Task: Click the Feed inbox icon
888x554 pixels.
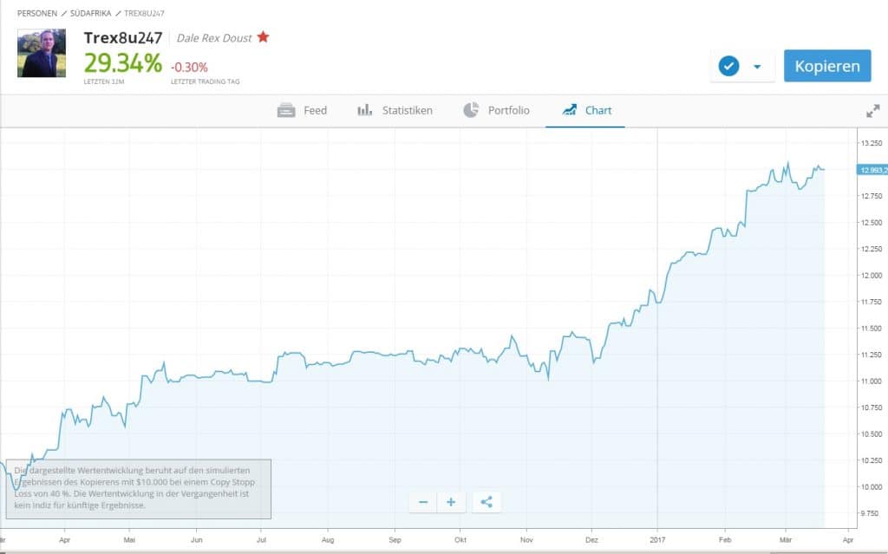Action: tap(286, 110)
